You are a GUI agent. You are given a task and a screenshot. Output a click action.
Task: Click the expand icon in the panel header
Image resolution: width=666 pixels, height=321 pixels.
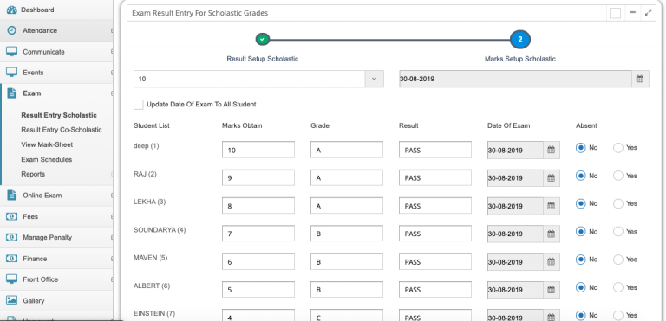tap(648, 13)
